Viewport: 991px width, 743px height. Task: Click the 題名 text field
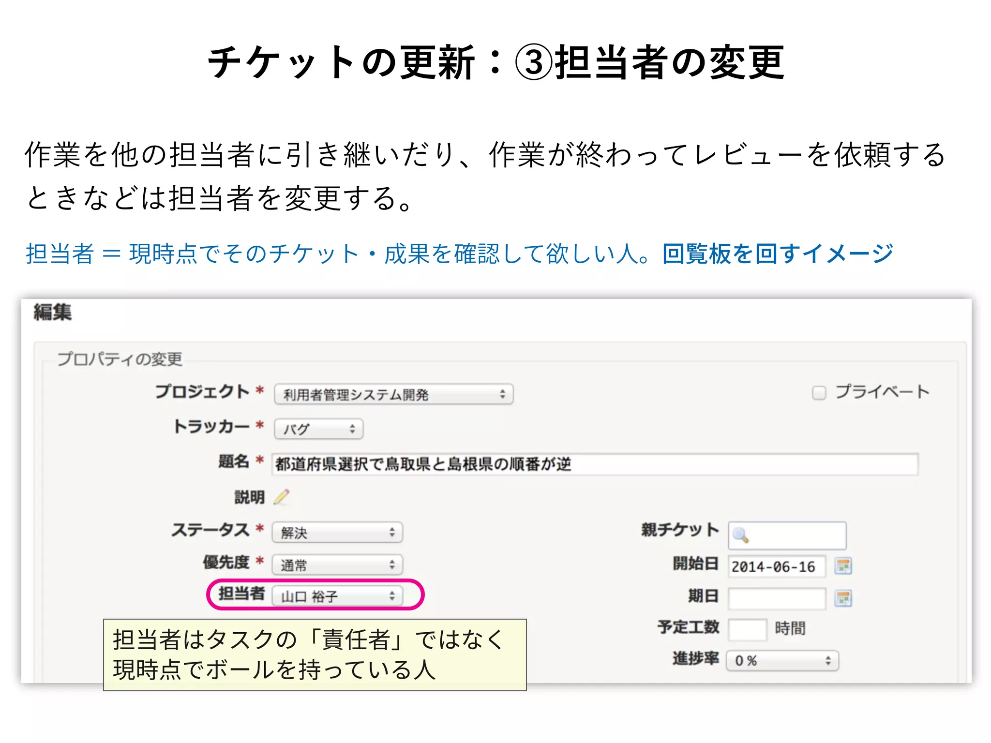coord(595,464)
